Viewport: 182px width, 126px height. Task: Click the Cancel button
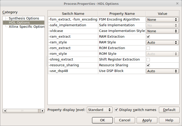tap(125, 120)
